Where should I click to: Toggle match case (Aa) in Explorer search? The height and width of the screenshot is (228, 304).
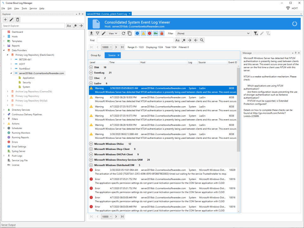(x=69, y=26)
